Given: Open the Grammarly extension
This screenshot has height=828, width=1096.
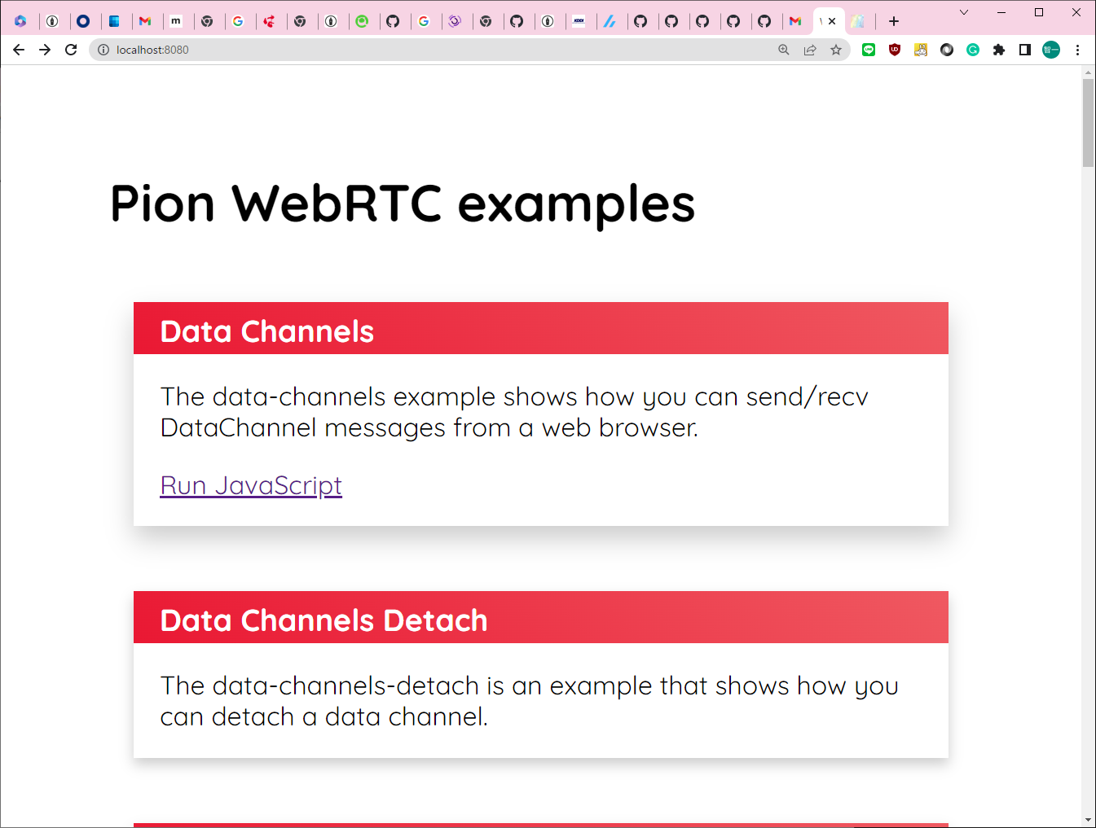Looking at the screenshot, I should pyautogui.click(x=973, y=50).
